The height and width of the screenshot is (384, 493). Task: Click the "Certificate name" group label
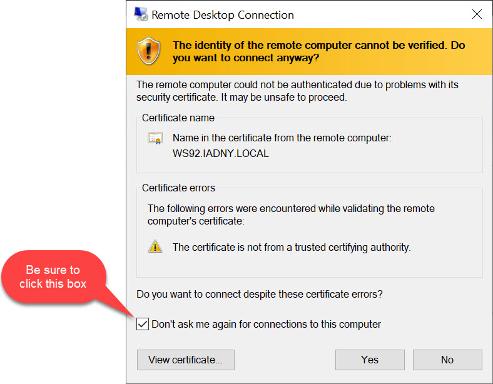coord(178,118)
